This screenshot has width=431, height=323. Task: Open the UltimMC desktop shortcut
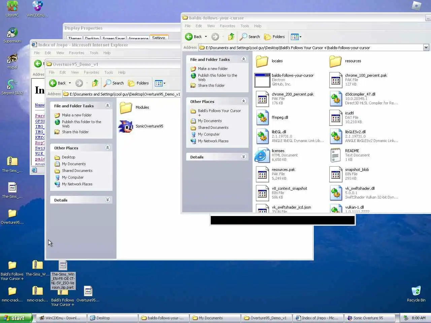[x=12, y=9]
